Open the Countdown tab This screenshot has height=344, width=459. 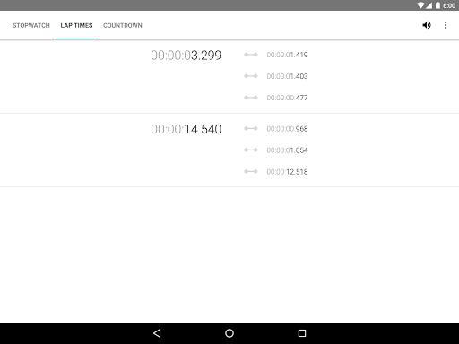(123, 25)
